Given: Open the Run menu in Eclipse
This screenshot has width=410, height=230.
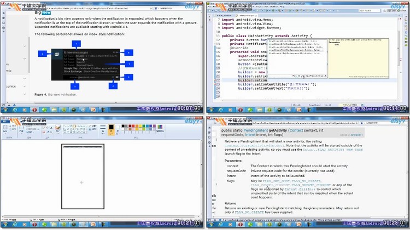Looking at the screenshot, I should tap(266, 7).
